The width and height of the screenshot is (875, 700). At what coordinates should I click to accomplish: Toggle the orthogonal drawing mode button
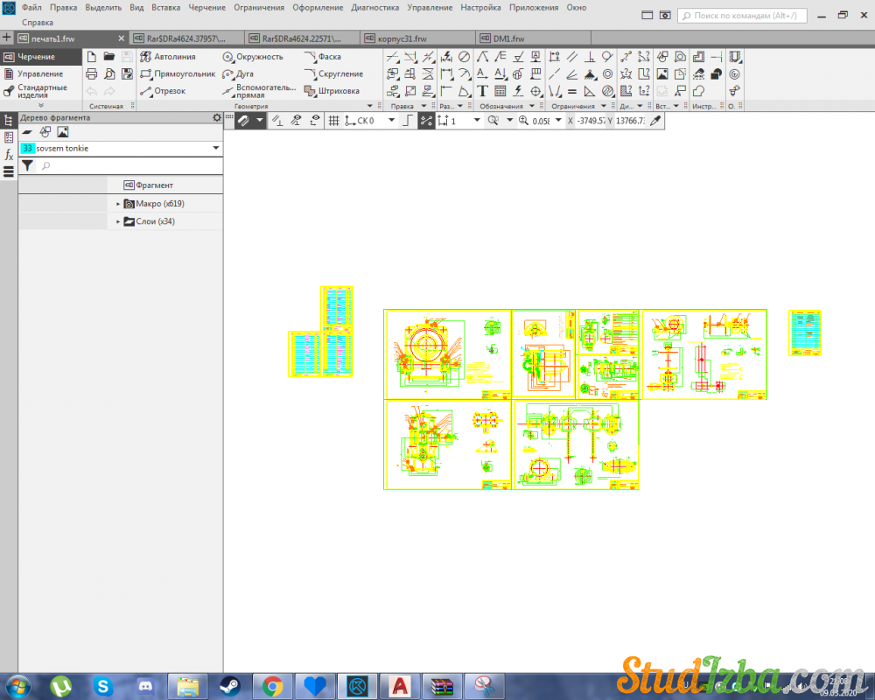point(407,121)
